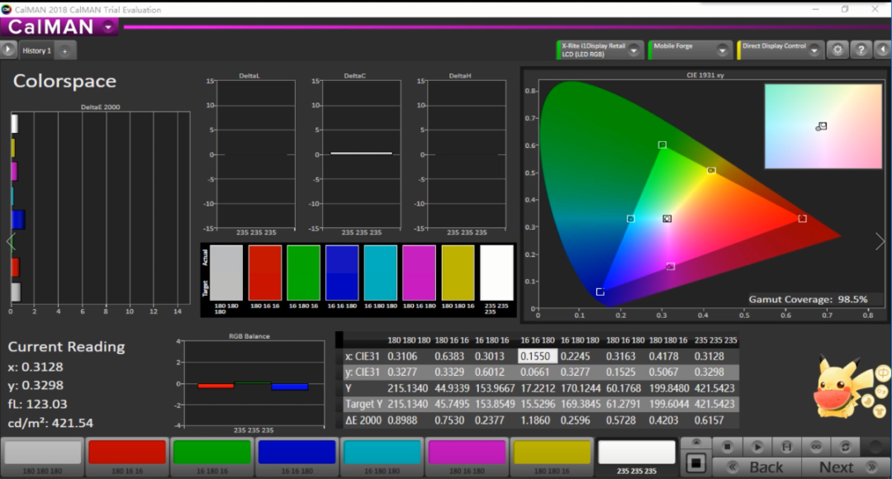
Task: Click the blue x: CIE31 value 0.1550 cell
Action: point(535,356)
